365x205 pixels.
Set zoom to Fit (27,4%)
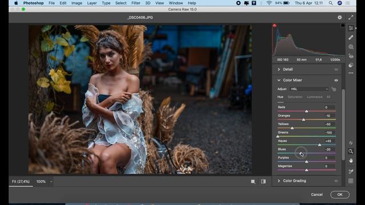21,182
